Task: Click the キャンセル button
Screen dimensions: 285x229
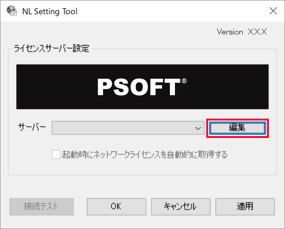Action: click(180, 206)
